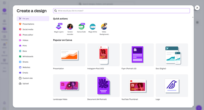
Task: Click the Flyer (Portrait US) label
Action: click(x=129, y=69)
